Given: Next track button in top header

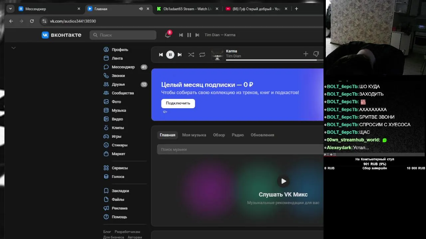Looking at the screenshot, I should pyautogui.click(x=197, y=35).
